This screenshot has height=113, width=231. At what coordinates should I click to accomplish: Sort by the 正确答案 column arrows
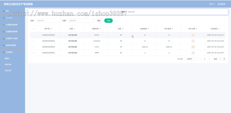[x=148, y=29]
